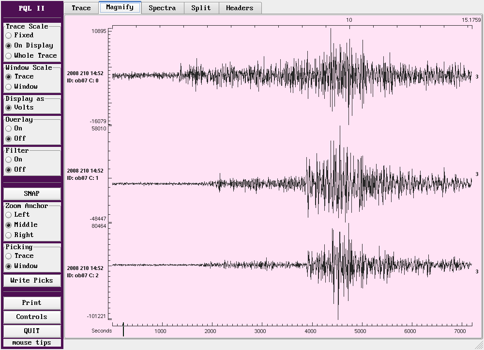
Task: Switch to the Spectra tab
Action: [x=162, y=8]
